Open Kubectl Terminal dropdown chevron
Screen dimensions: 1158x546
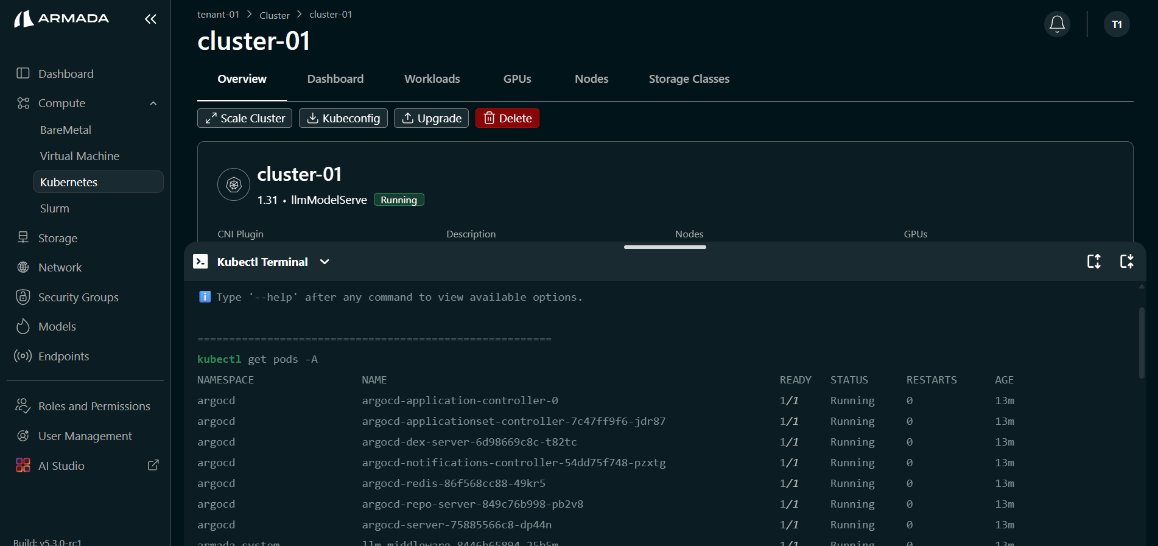coord(325,262)
